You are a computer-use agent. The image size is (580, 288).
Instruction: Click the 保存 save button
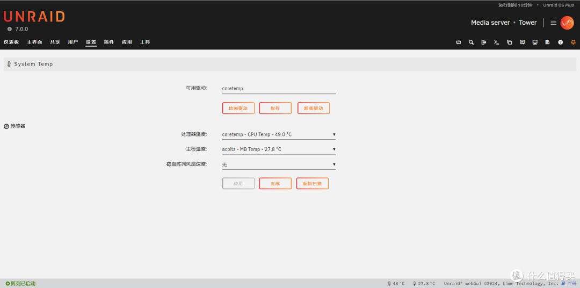click(x=275, y=109)
